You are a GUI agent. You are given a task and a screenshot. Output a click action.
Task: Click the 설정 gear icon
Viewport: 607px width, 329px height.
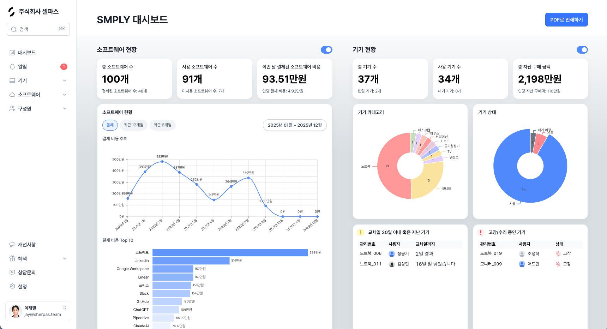pyautogui.click(x=12, y=286)
